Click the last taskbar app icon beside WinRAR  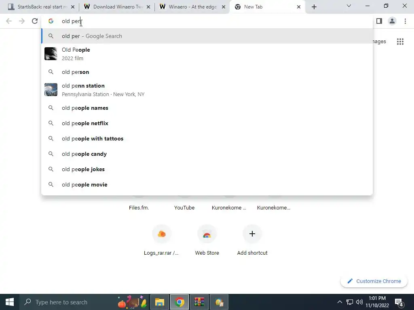point(219,302)
